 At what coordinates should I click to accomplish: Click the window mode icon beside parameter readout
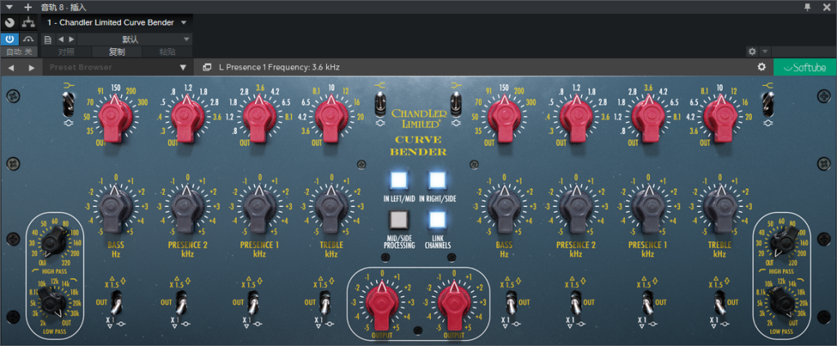(x=207, y=67)
